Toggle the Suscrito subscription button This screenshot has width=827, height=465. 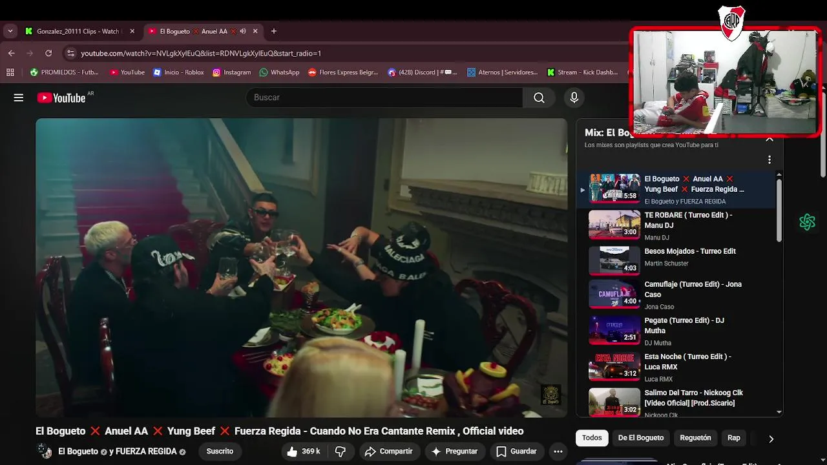pos(220,451)
